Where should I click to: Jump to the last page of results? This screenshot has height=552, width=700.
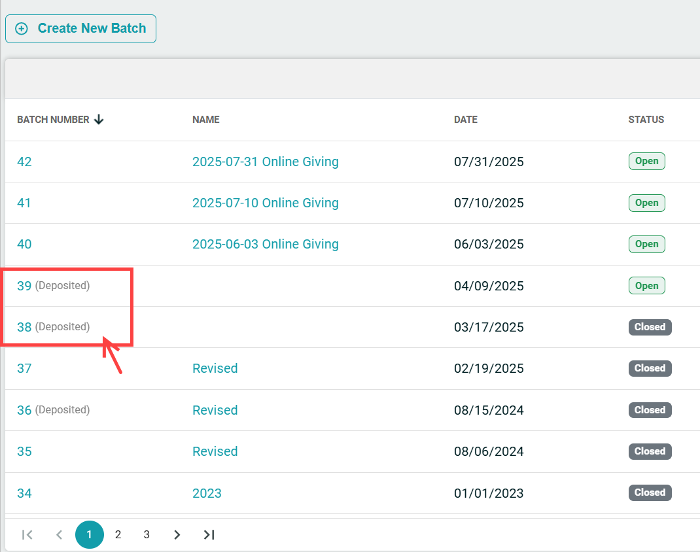pyautogui.click(x=209, y=534)
